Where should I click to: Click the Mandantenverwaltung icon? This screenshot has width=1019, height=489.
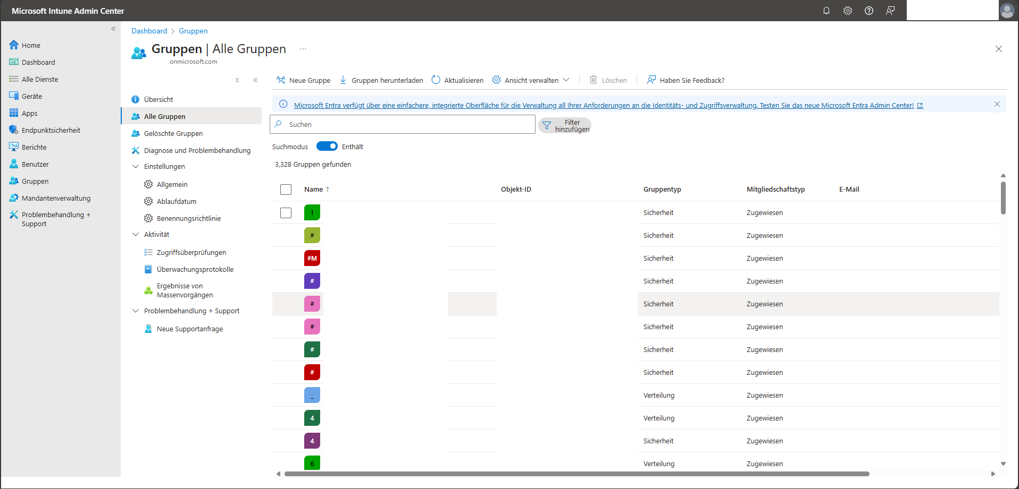pyautogui.click(x=14, y=198)
